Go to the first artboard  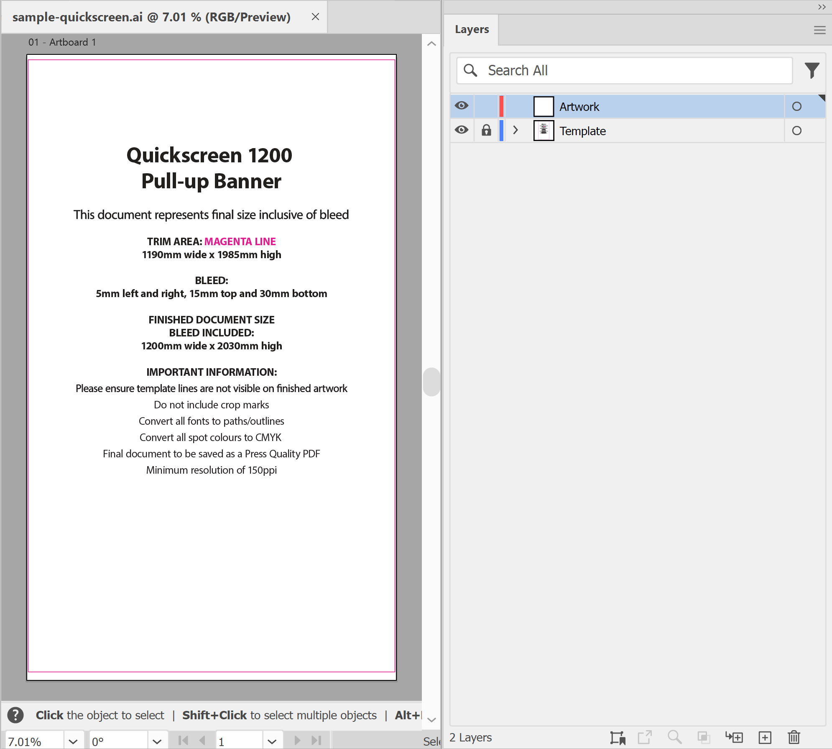pyautogui.click(x=183, y=741)
